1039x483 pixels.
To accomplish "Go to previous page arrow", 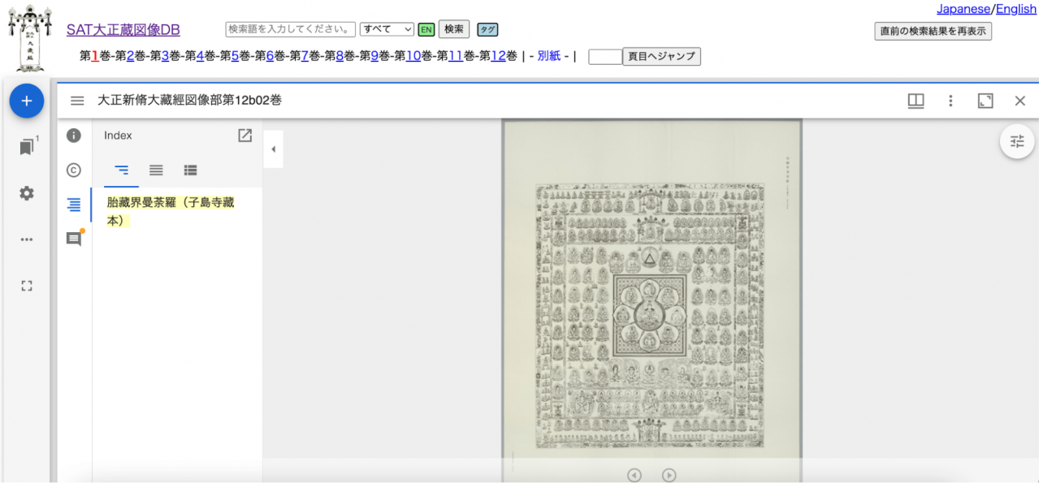I will [634, 476].
